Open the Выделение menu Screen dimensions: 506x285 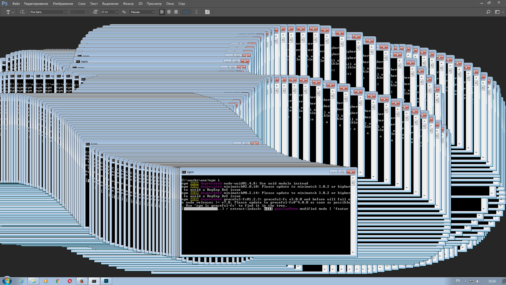[x=110, y=4]
